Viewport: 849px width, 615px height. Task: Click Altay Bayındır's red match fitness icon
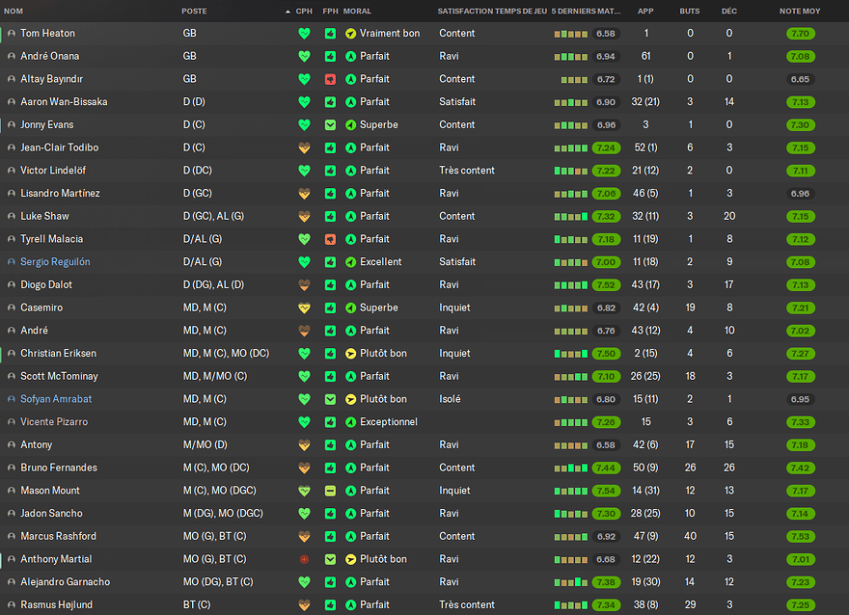click(330, 79)
